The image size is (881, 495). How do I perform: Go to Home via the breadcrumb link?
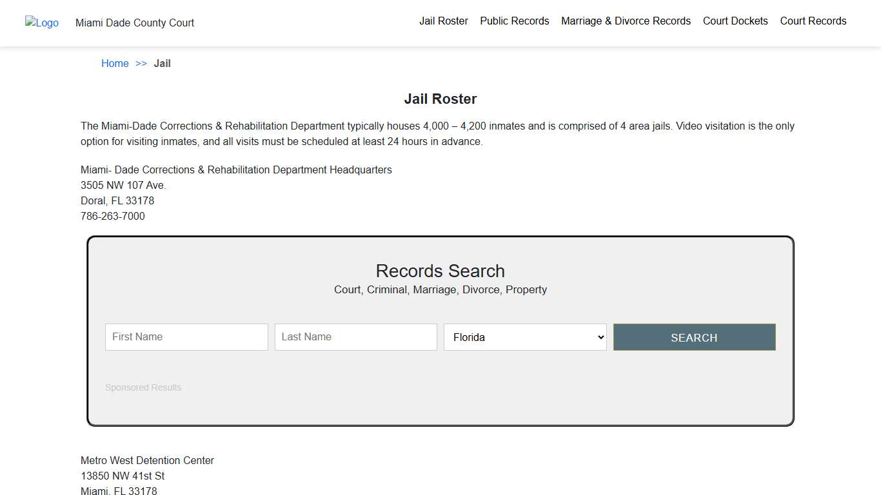(115, 63)
